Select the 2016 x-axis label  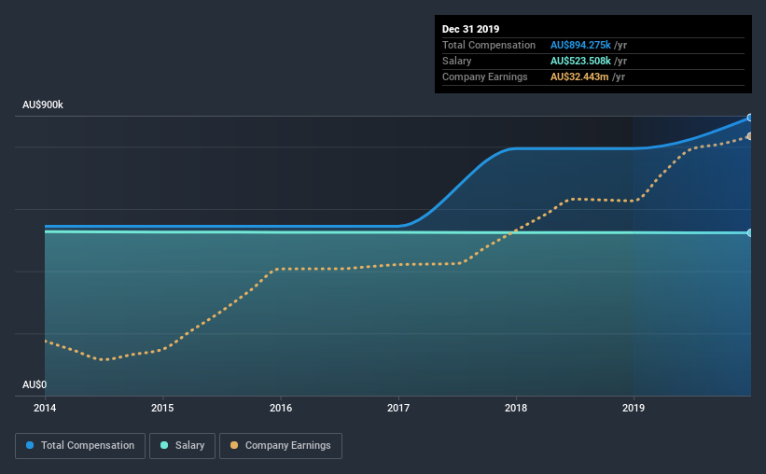[281, 408]
